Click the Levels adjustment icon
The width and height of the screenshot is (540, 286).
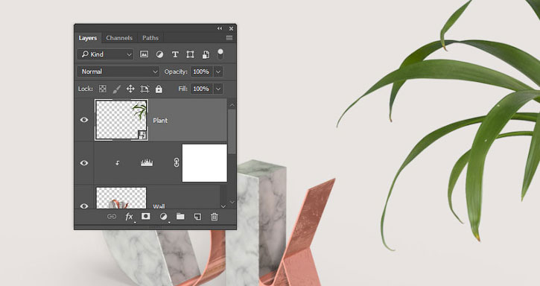[147, 162]
